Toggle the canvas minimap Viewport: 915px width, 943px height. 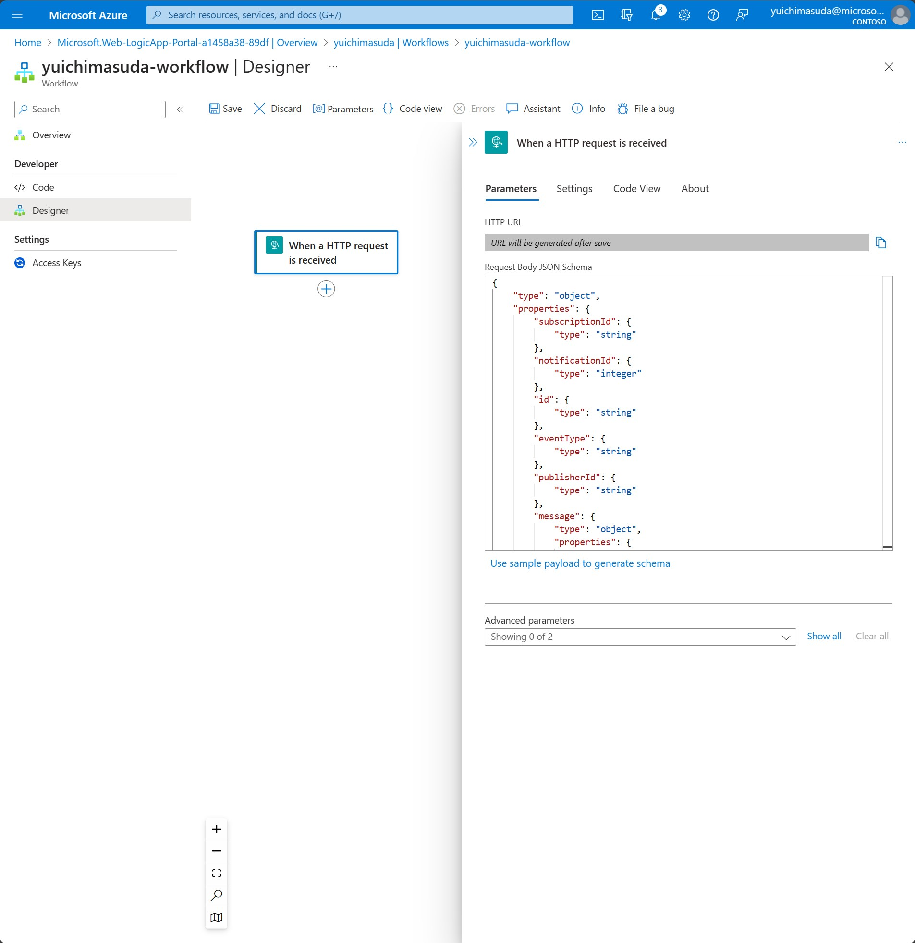coord(217,918)
